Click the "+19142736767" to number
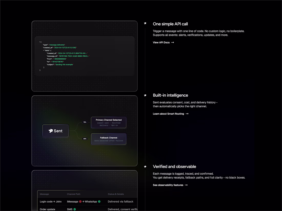This screenshot has height=211, width=282. click(x=57, y=62)
